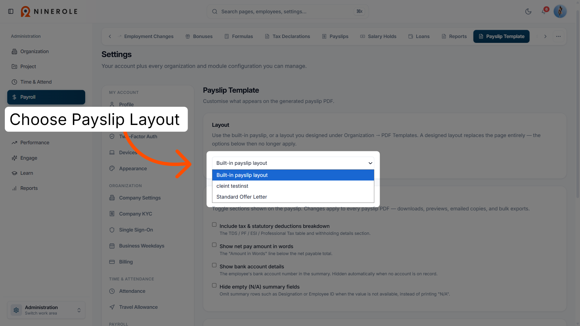Open Billing settings

click(148, 262)
